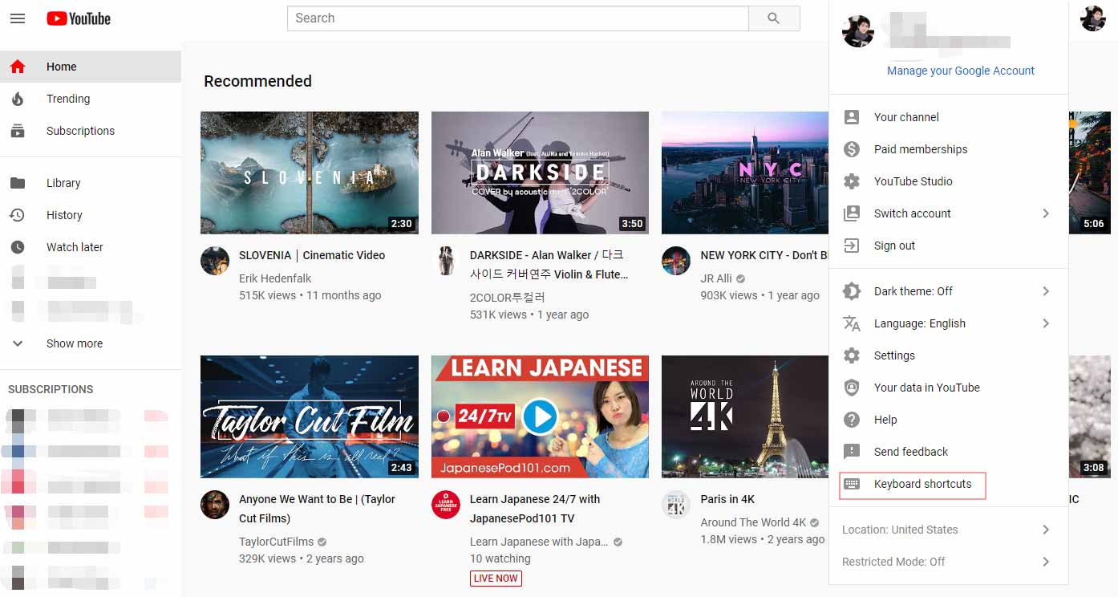The width and height of the screenshot is (1118, 597).
Task: Click the TaylorCutFilms channel avatar
Action: click(215, 505)
